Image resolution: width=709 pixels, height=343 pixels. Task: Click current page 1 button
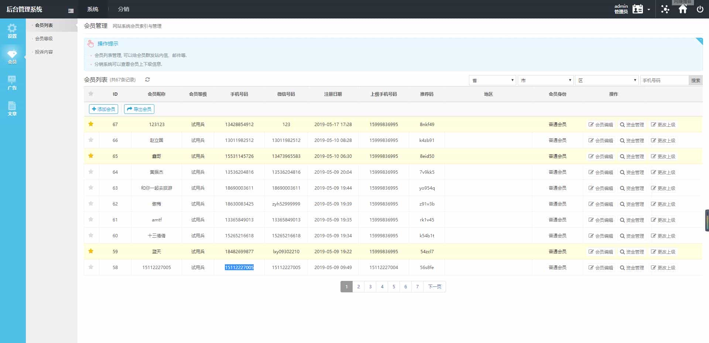tap(346, 286)
